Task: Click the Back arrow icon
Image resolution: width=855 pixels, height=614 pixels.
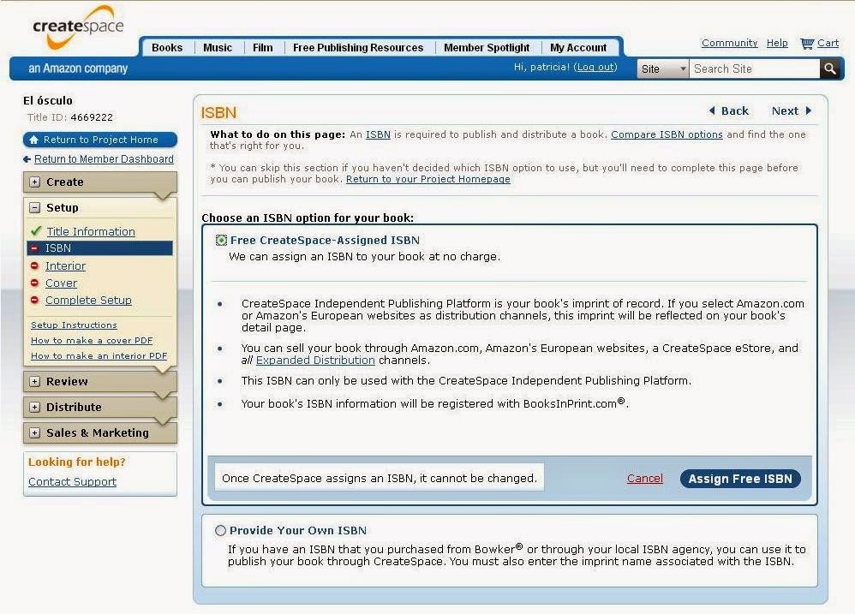Action: click(x=712, y=110)
